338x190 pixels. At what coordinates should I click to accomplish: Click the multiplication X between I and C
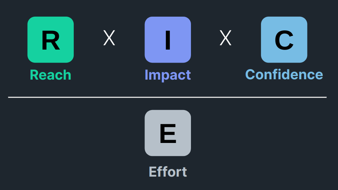point(225,38)
